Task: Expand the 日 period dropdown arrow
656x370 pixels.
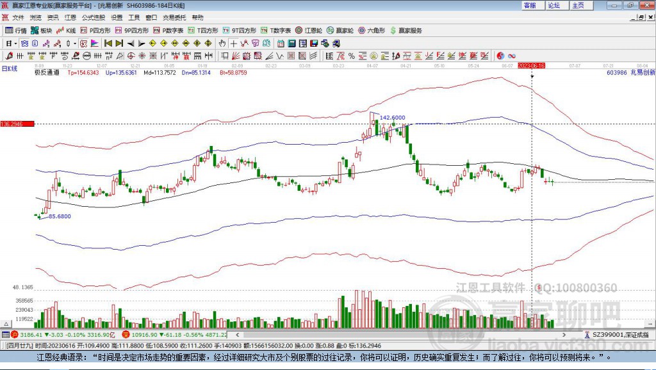Action: click(x=15, y=43)
